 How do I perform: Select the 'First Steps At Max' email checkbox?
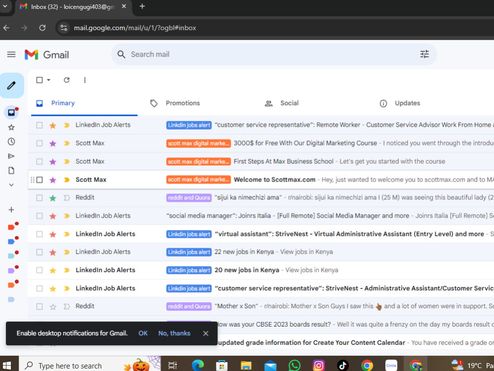point(40,162)
